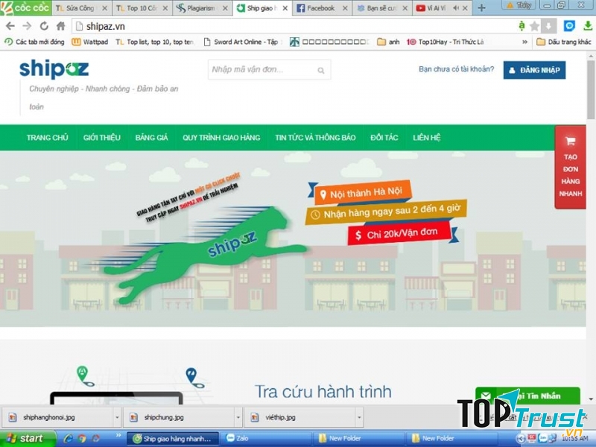Click the back navigation arrow
596x447 pixels.
(x=10, y=25)
